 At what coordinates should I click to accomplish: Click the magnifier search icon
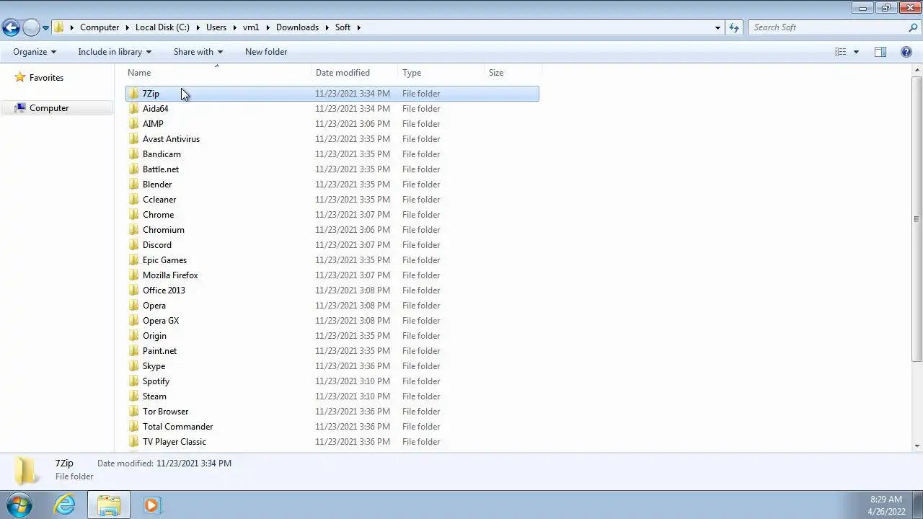point(913,27)
